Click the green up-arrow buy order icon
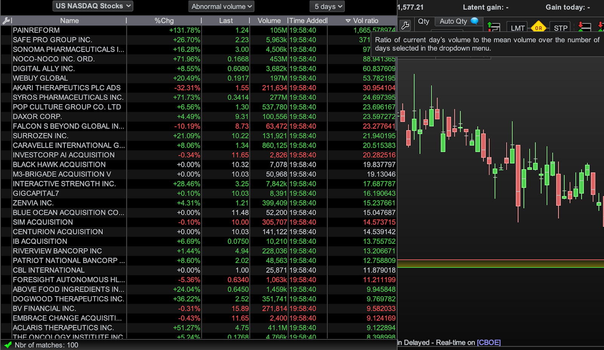604x350 pixels. click(493, 27)
